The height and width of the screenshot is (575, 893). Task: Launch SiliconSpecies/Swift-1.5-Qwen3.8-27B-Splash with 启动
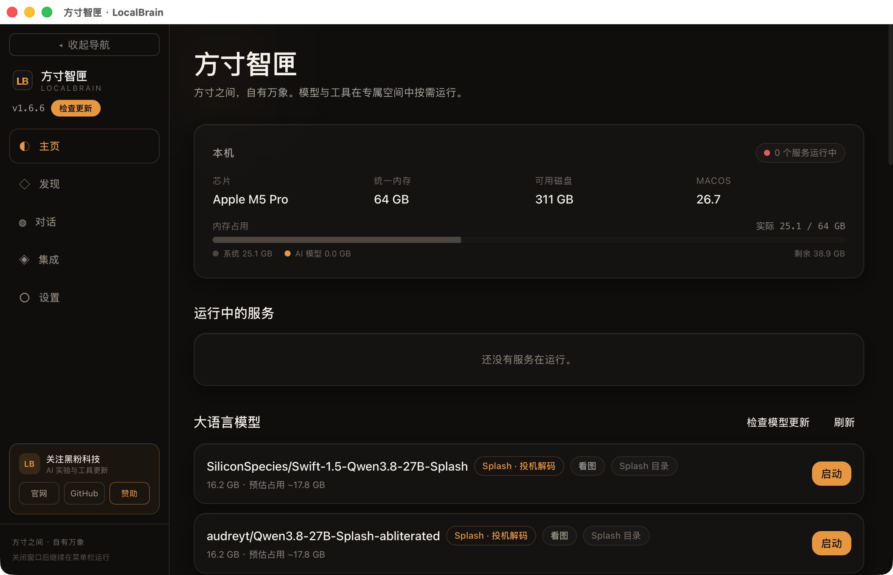coord(831,474)
